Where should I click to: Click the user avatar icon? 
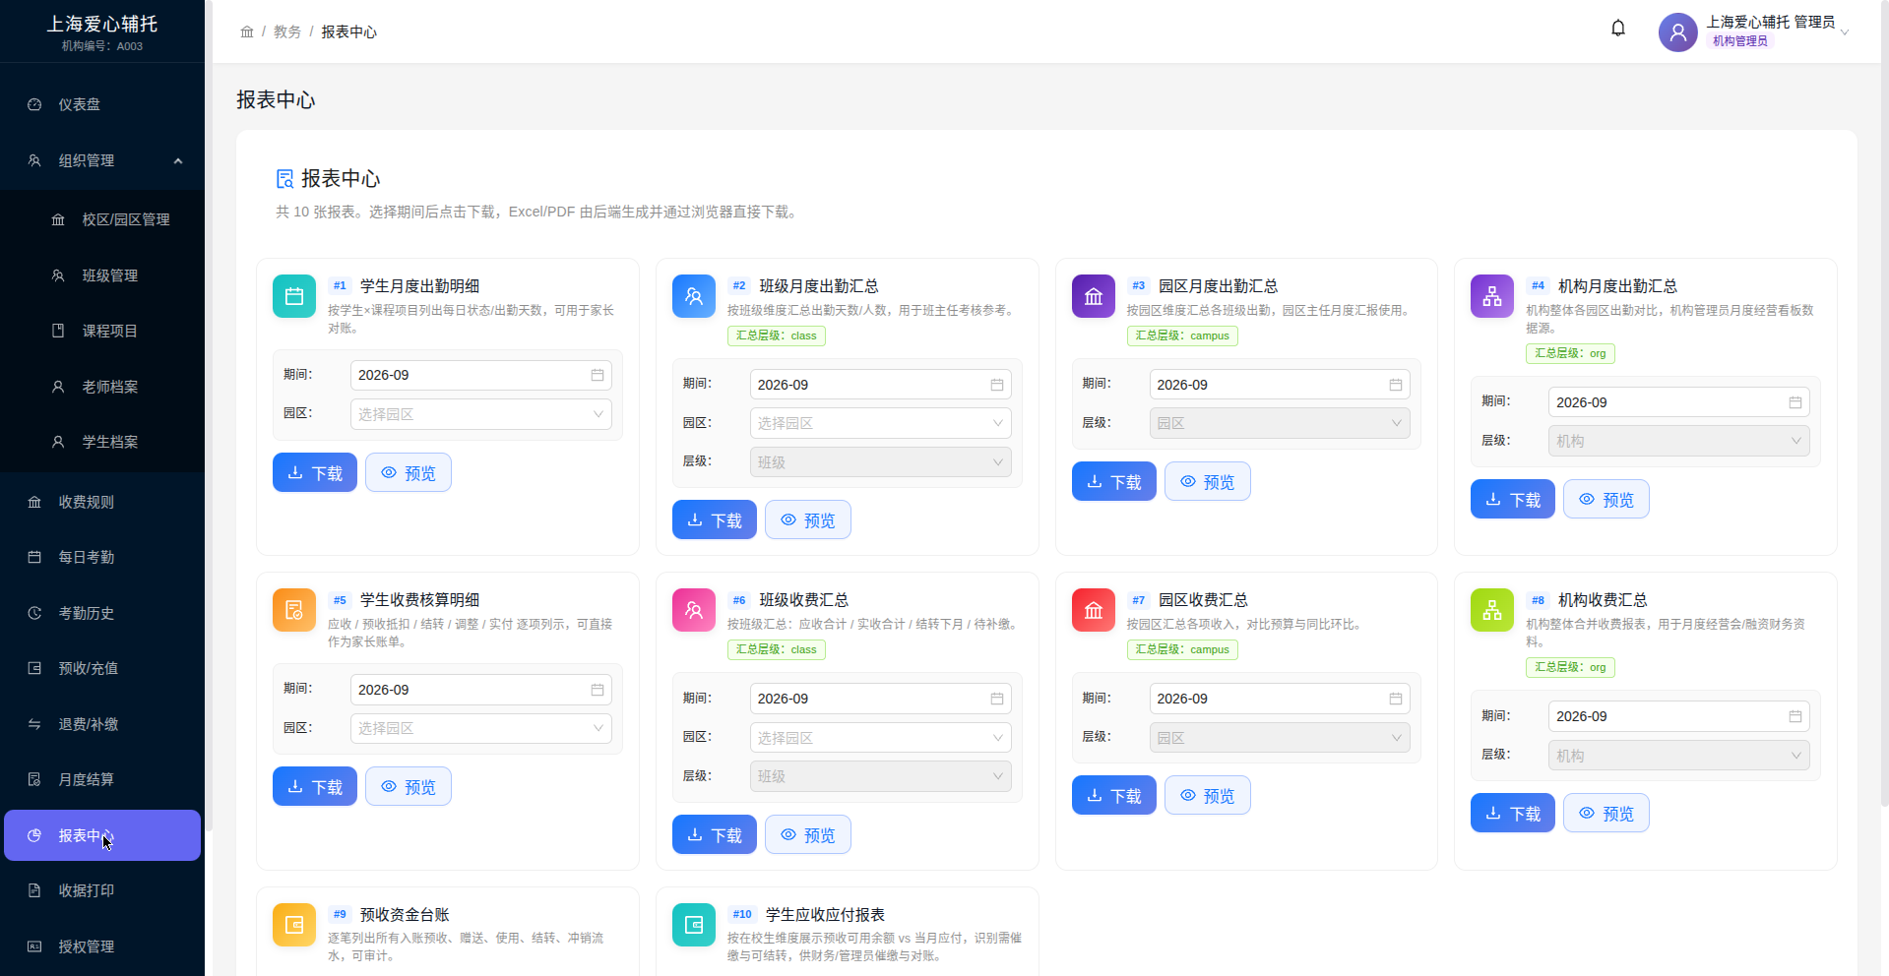(x=1677, y=32)
